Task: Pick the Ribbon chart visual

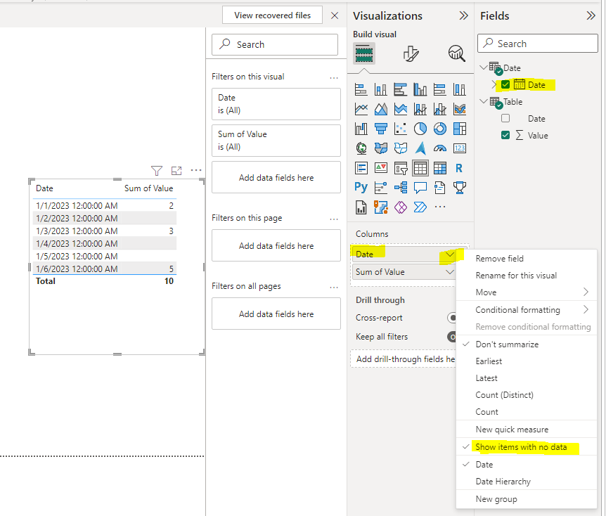Action: (460, 109)
